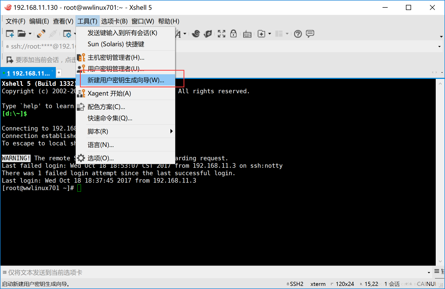The width and height of the screenshot is (445, 289).
Task: Open 配色方案(C)... entry
Action: (x=126, y=107)
